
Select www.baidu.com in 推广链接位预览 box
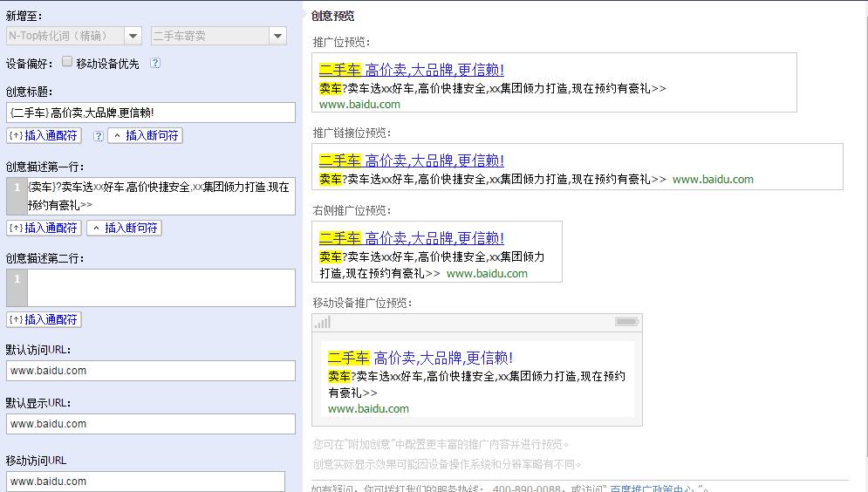tap(713, 180)
